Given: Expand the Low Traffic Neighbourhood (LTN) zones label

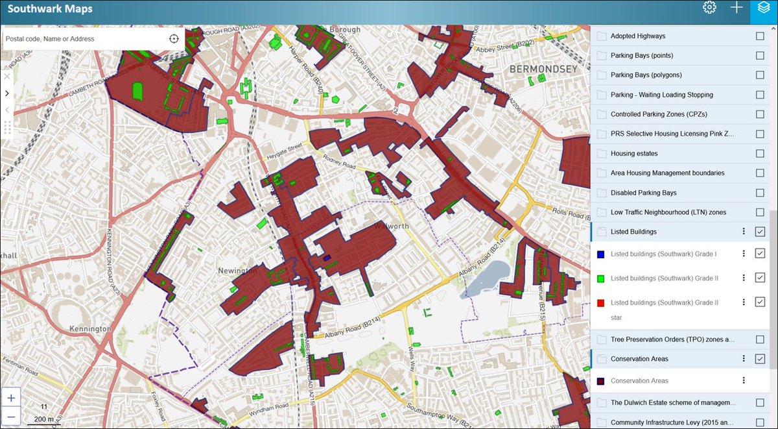Looking at the screenshot, I should click(x=668, y=212).
